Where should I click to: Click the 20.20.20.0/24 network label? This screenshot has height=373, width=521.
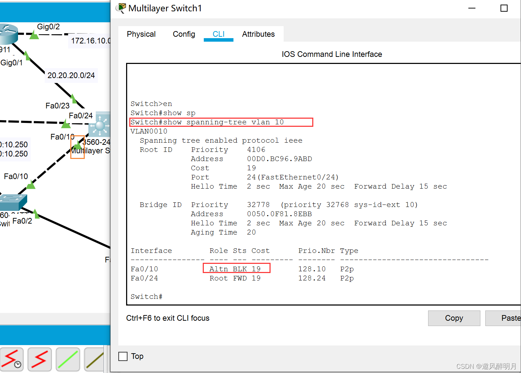tap(71, 76)
